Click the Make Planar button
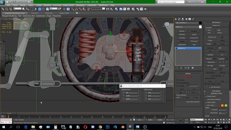Image resolution: width=231 pixels, height=130 pixels. coord(211,62)
